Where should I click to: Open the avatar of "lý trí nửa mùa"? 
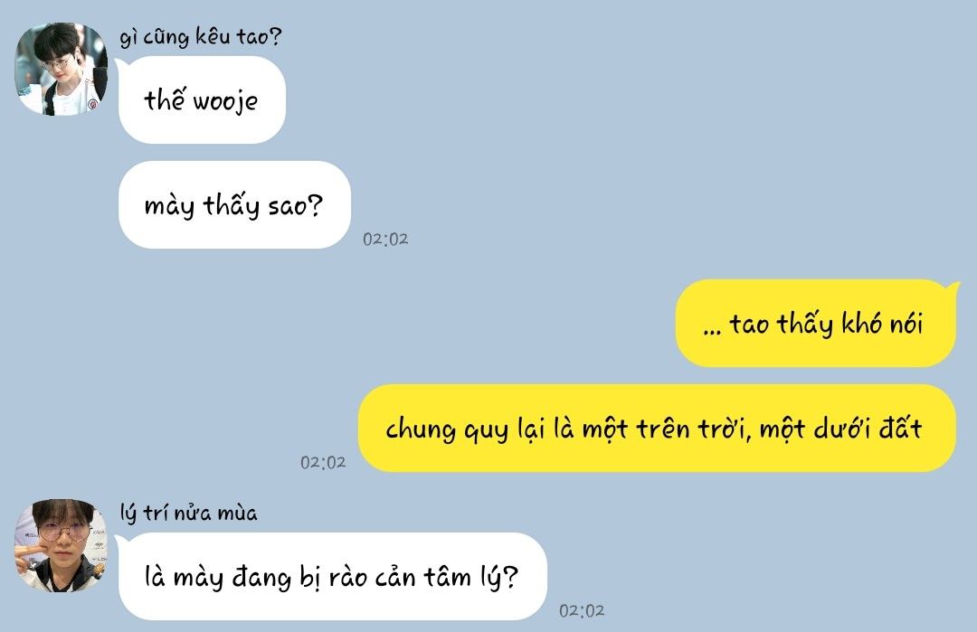[61, 545]
